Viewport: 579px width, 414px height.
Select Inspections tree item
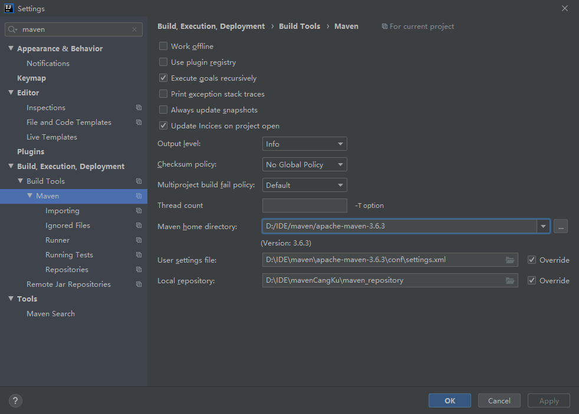46,108
